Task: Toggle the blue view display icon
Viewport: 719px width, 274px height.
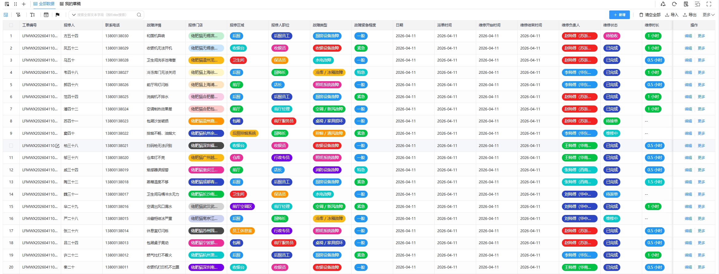Action: pyautogui.click(x=6, y=15)
